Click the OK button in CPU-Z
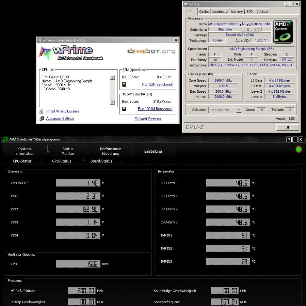 click(288, 127)
